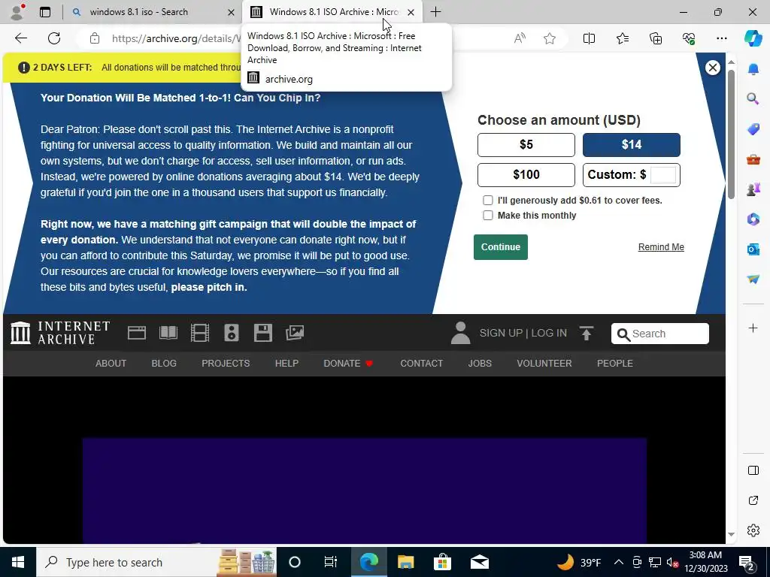The height and width of the screenshot is (577, 770).
Task: Open the PROJECTS menu item
Action: [x=226, y=364]
